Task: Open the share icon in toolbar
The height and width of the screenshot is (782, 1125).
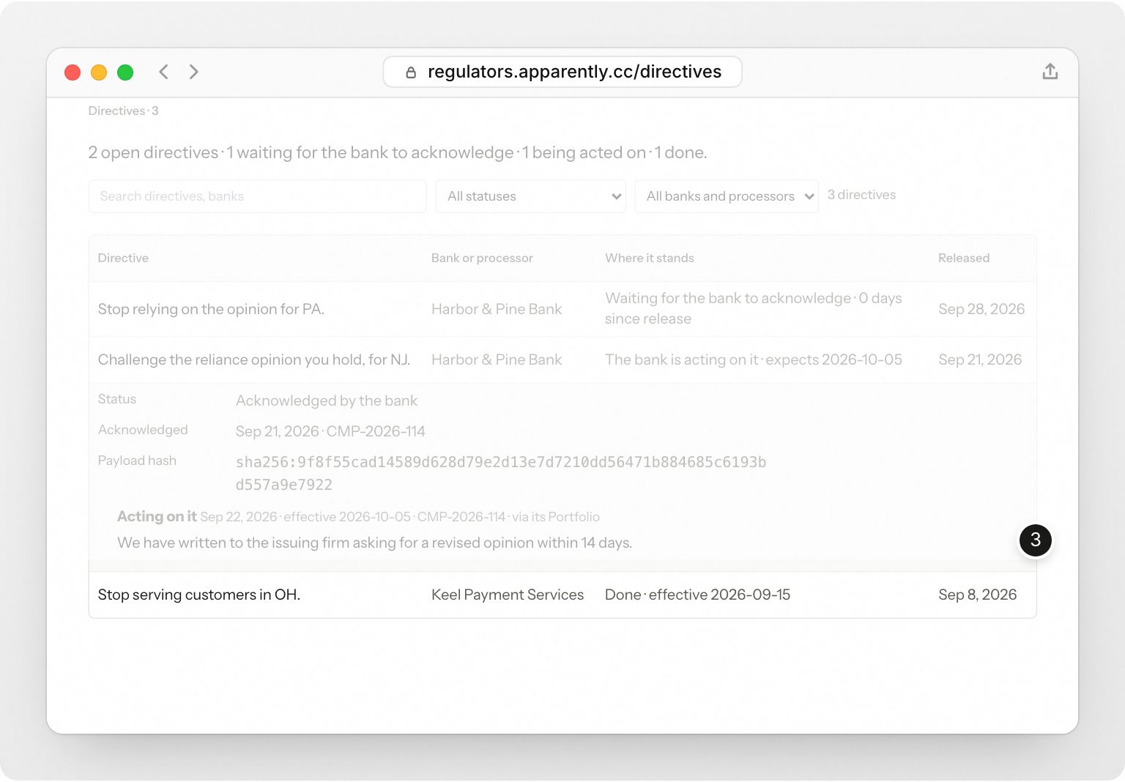Action: point(1050,71)
